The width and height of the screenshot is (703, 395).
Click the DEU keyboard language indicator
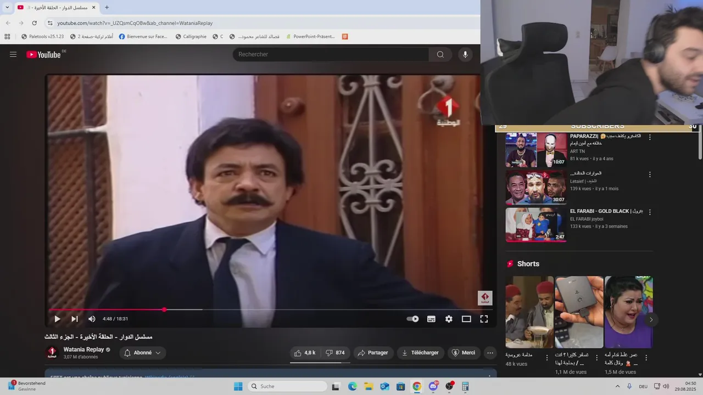click(x=643, y=386)
